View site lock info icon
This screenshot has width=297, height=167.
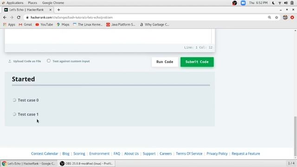coord(27,18)
